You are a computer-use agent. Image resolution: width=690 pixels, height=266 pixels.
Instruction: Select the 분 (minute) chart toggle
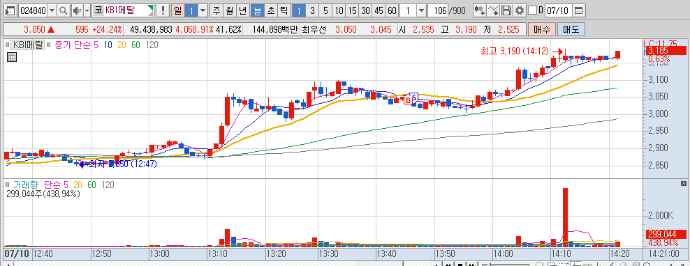click(x=258, y=10)
